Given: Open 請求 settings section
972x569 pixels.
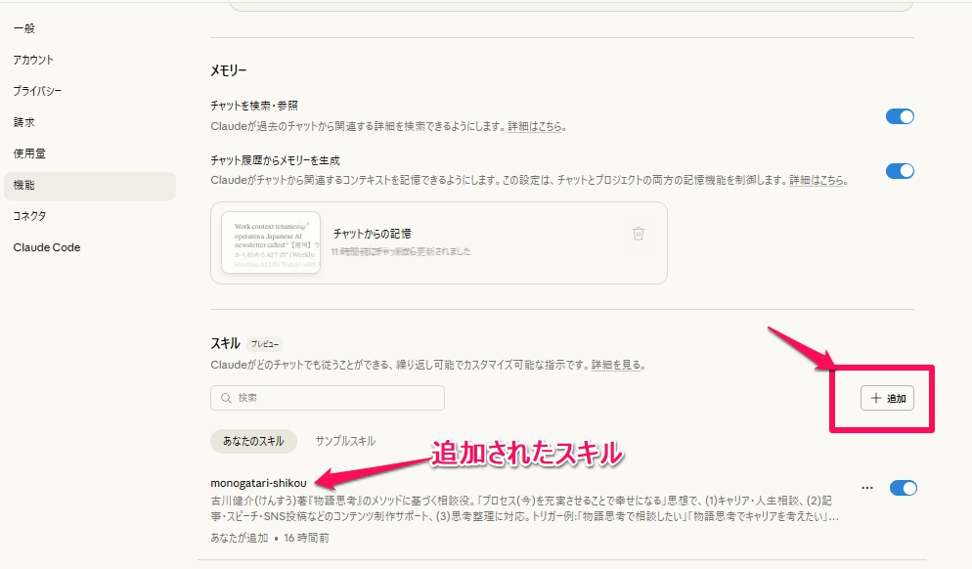Looking at the screenshot, I should (x=24, y=123).
